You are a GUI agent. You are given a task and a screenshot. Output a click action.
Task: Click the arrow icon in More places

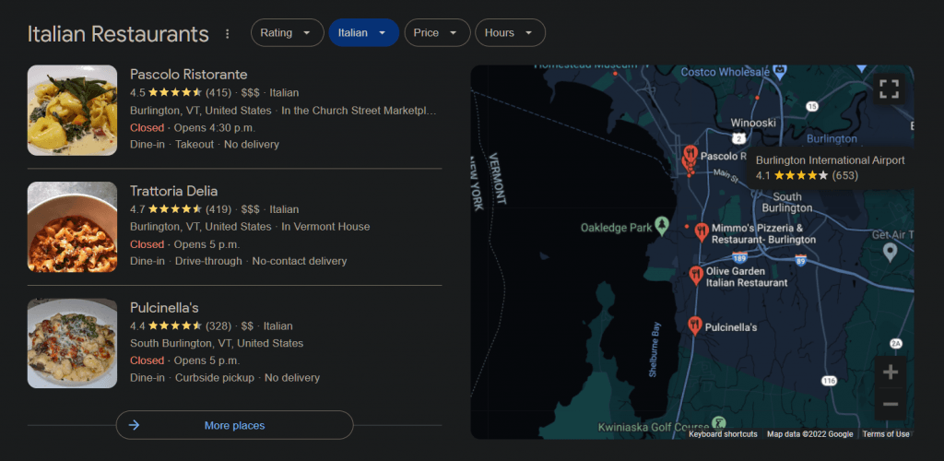[135, 425]
